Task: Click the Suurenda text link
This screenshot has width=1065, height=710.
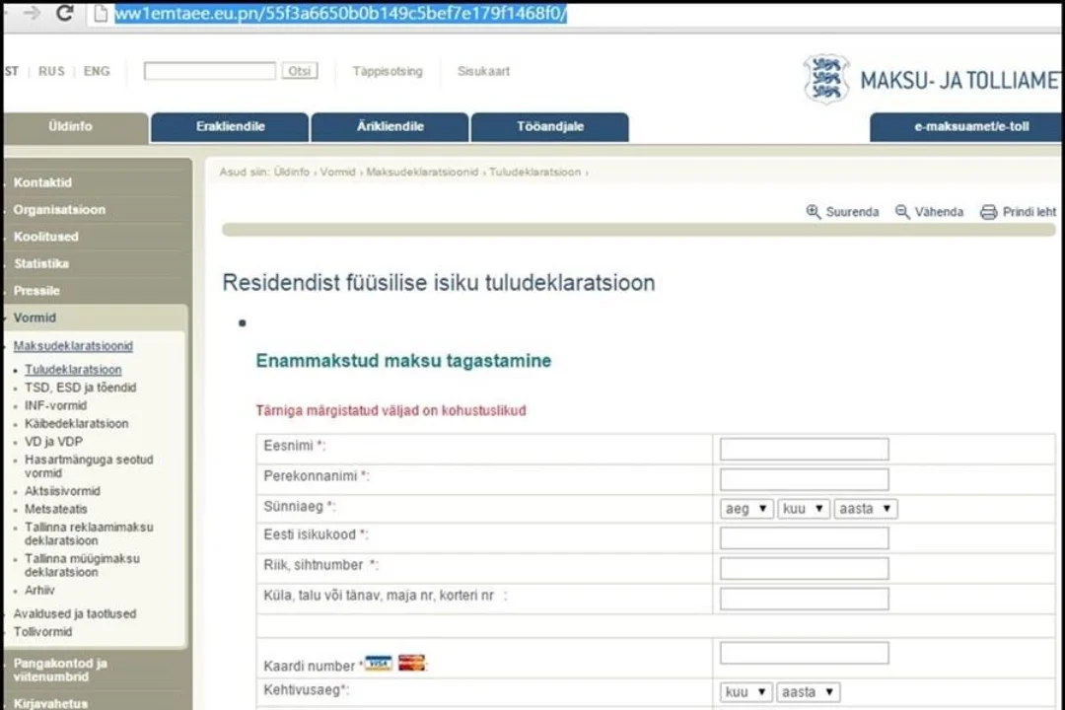Action: click(852, 212)
